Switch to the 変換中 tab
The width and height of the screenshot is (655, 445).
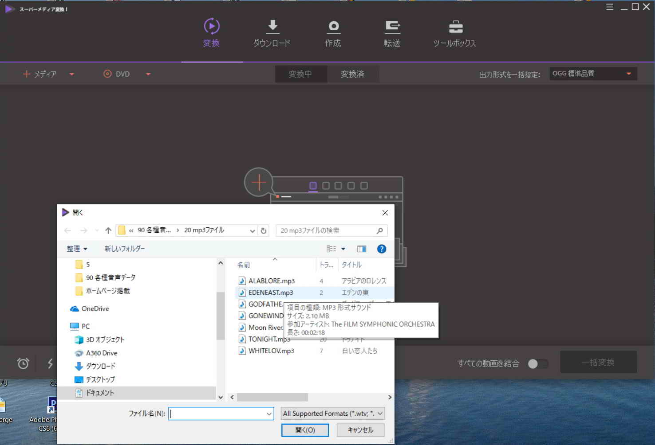(x=300, y=74)
